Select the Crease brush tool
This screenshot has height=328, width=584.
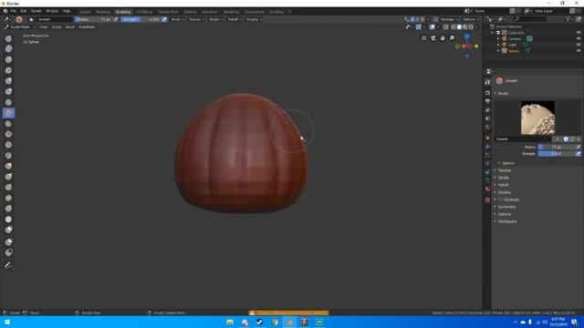click(8, 102)
